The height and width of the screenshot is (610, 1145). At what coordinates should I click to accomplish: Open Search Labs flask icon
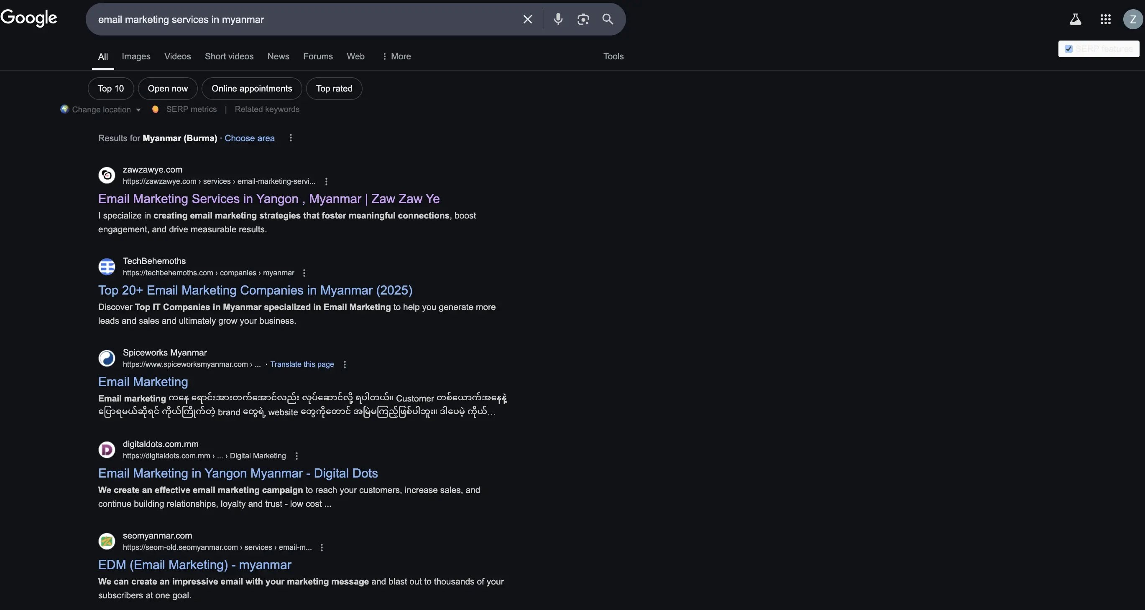(1075, 19)
